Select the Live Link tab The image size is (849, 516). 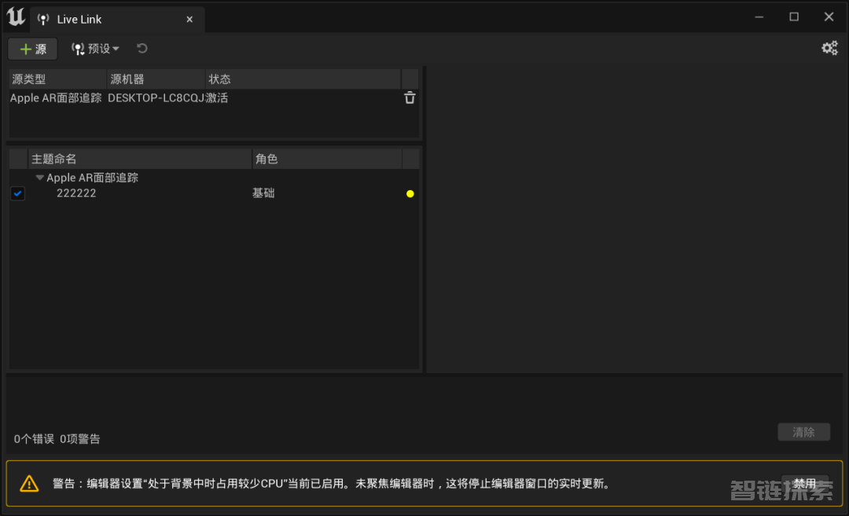click(79, 20)
